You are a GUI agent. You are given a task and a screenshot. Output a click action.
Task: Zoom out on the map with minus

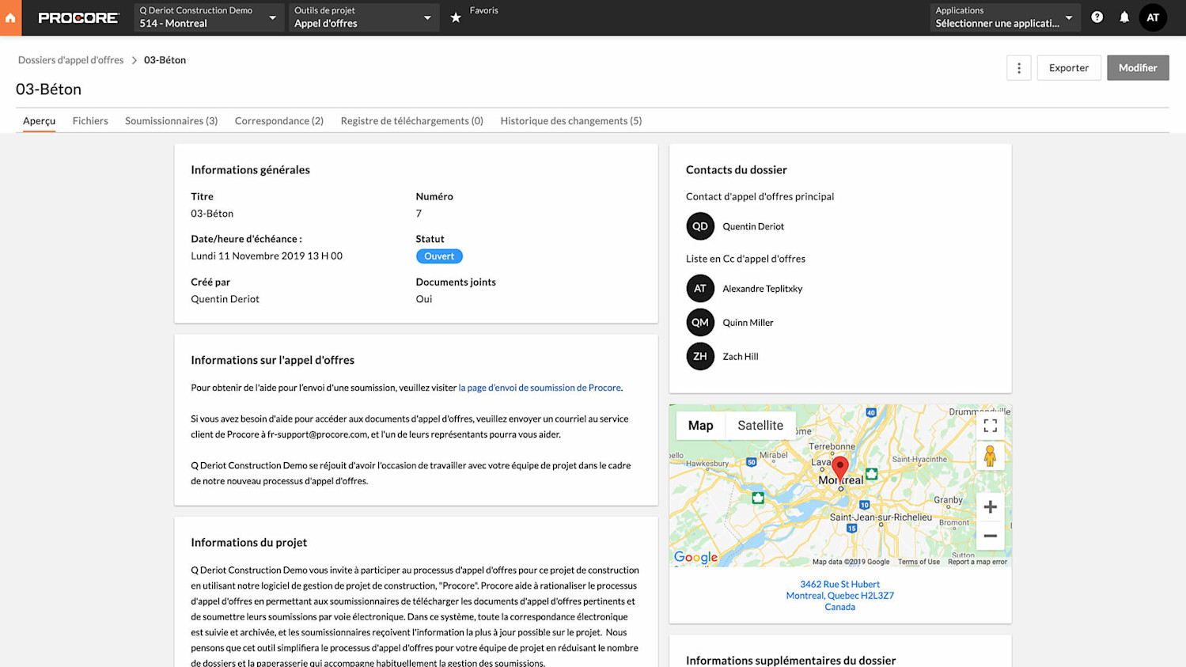pyautogui.click(x=990, y=536)
